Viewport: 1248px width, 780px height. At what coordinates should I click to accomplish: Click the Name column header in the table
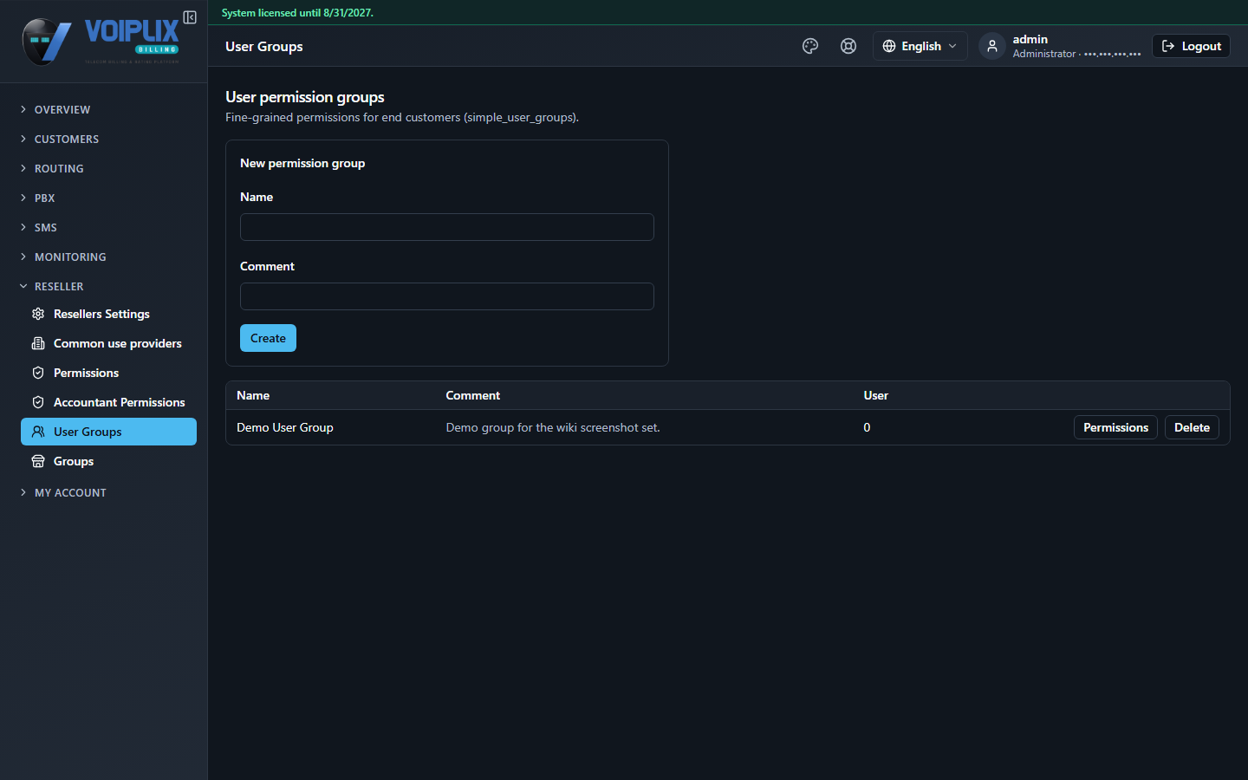253,395
